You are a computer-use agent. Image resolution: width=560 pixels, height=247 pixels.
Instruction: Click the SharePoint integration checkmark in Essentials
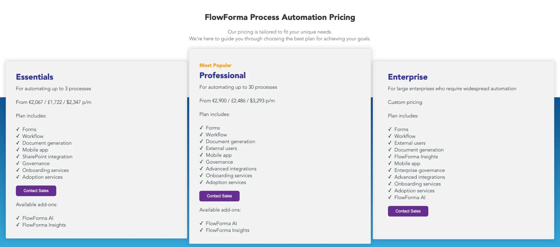(18, 157)
